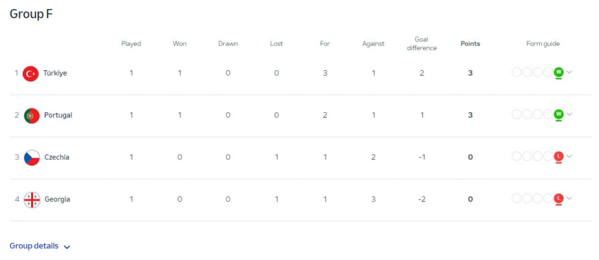Expand Czechia's form guide chevron
The image size is (599, 260).
pos(569,156)
